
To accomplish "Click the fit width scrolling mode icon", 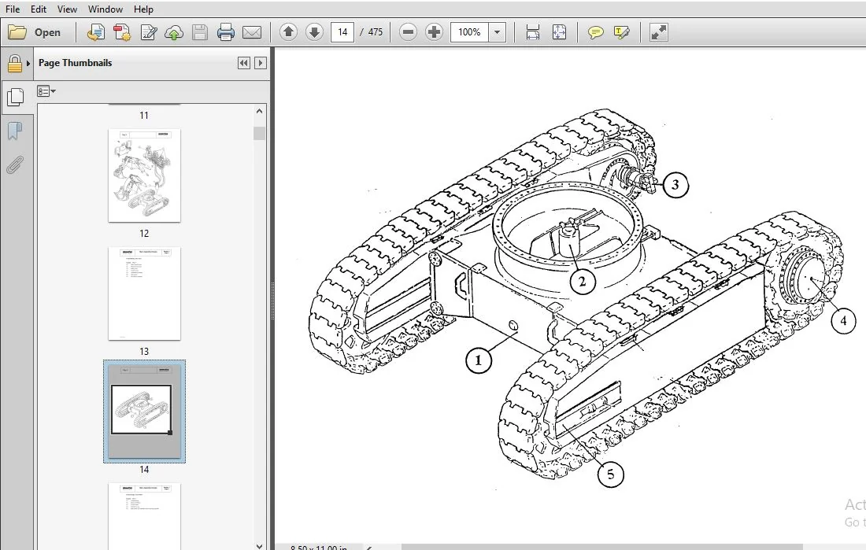I will coord(533,32).
